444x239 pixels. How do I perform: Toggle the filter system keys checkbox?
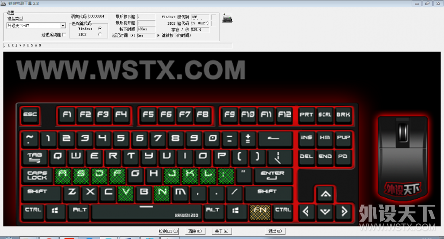pyautogui.click(x=64, y=35)
